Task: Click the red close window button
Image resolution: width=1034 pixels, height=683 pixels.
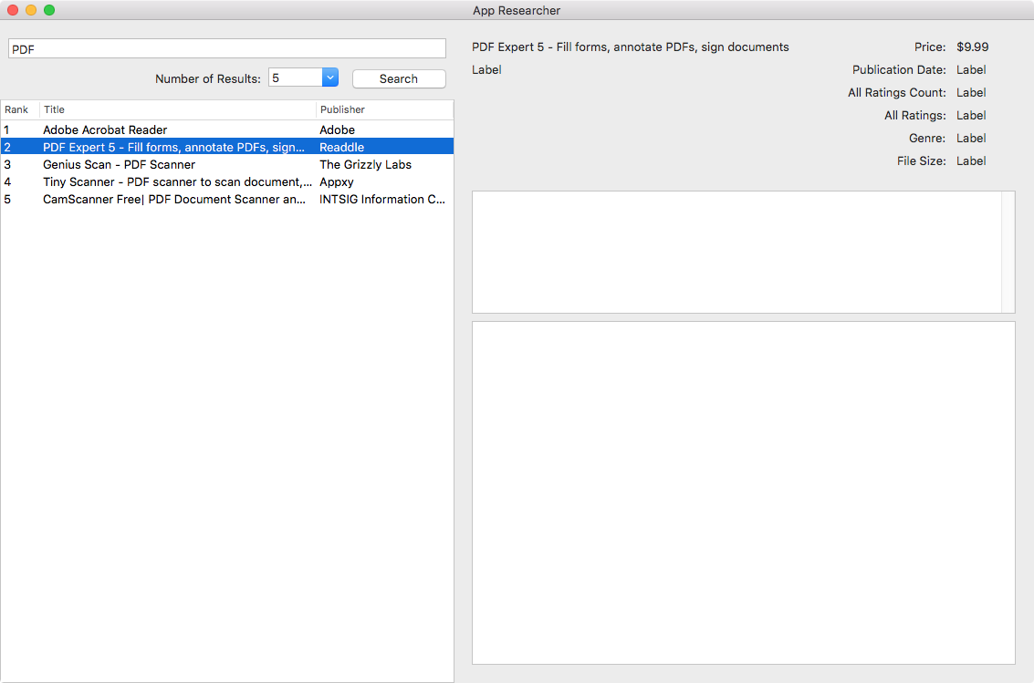Action: (13, 10)
